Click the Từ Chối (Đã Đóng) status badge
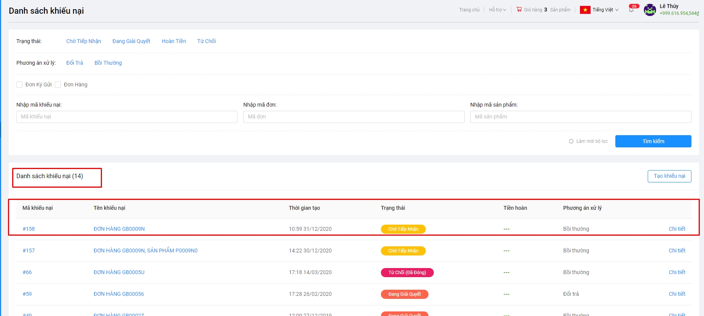The height and width of the screenshot is (316, 704). pos(407,273)
